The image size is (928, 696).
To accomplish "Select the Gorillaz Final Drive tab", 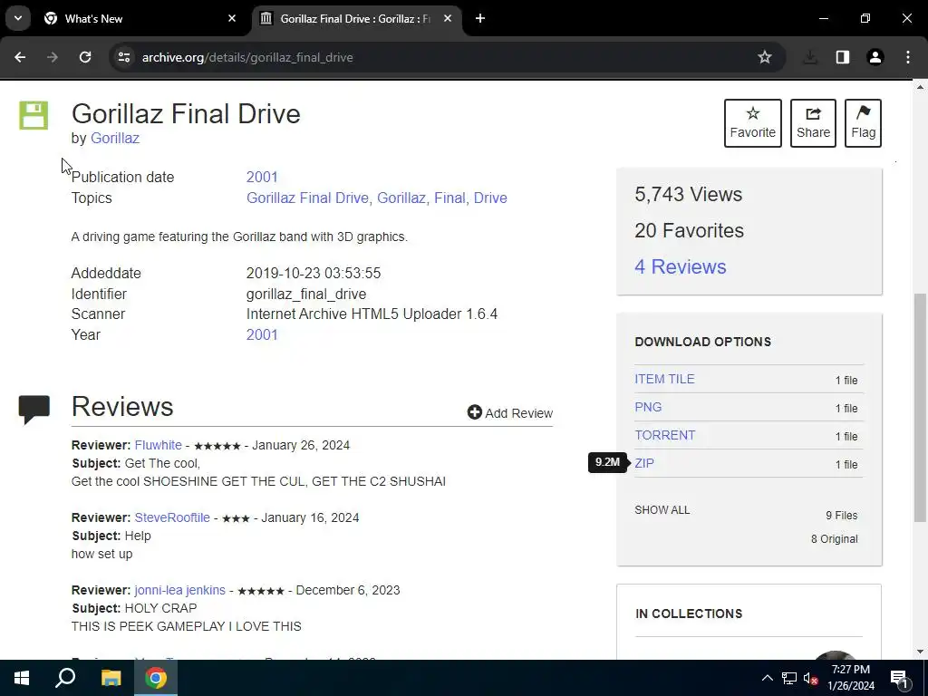I will 356,18.
